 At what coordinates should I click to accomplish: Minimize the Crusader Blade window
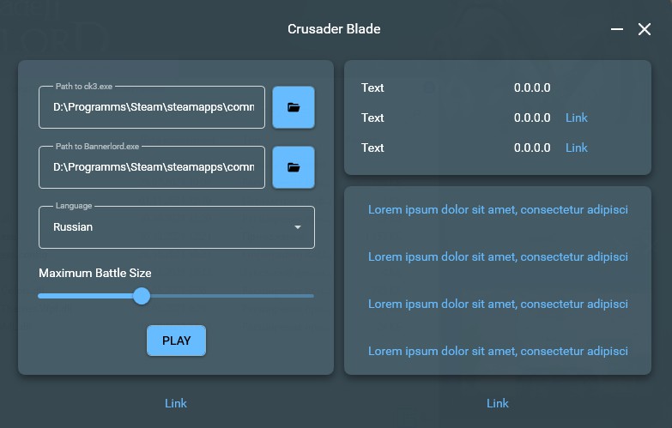tap(616, 29)
